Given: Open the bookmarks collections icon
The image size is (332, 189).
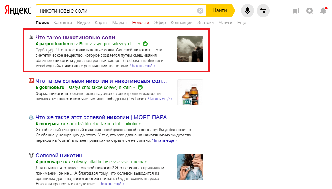Looking at the screenshot, I should pos(295,11).
